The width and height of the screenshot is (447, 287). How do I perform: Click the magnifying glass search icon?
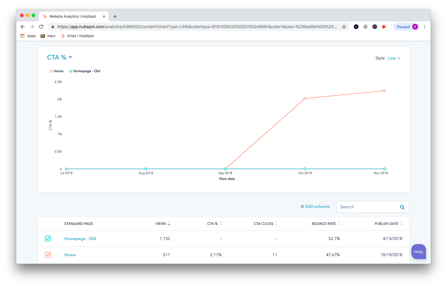coord(402,207)
